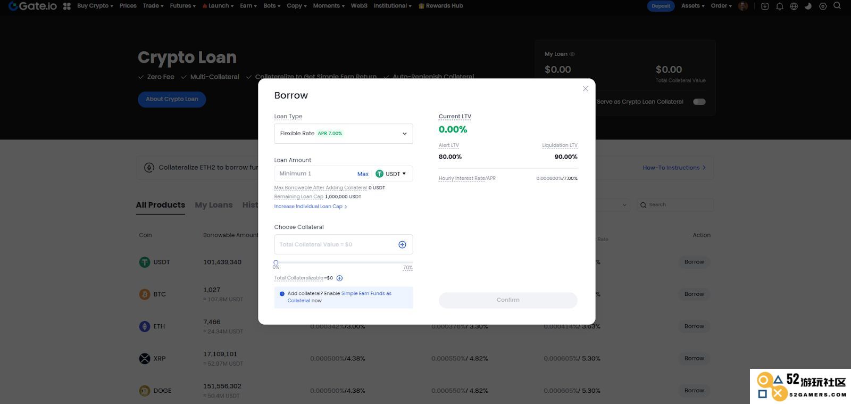Open the Web3 menu item
The width and height of the screenshot is (851, 404).
(359, 6)
